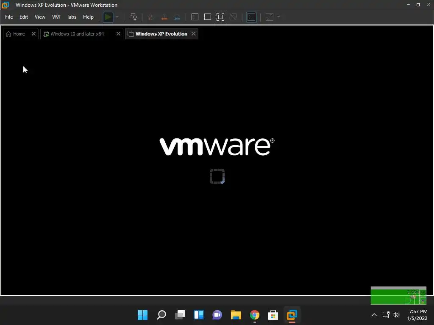Click VMware Workstation taskbar icon
Image resolution: width=434 pixels, height=325 pixels.
(292, 315)
